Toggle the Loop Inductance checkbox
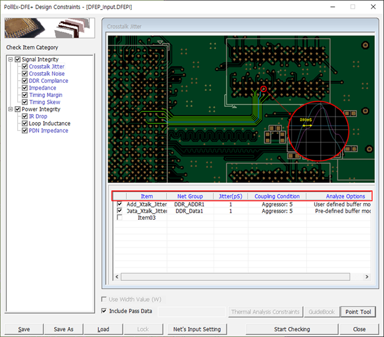 click(x=25, y=123)
